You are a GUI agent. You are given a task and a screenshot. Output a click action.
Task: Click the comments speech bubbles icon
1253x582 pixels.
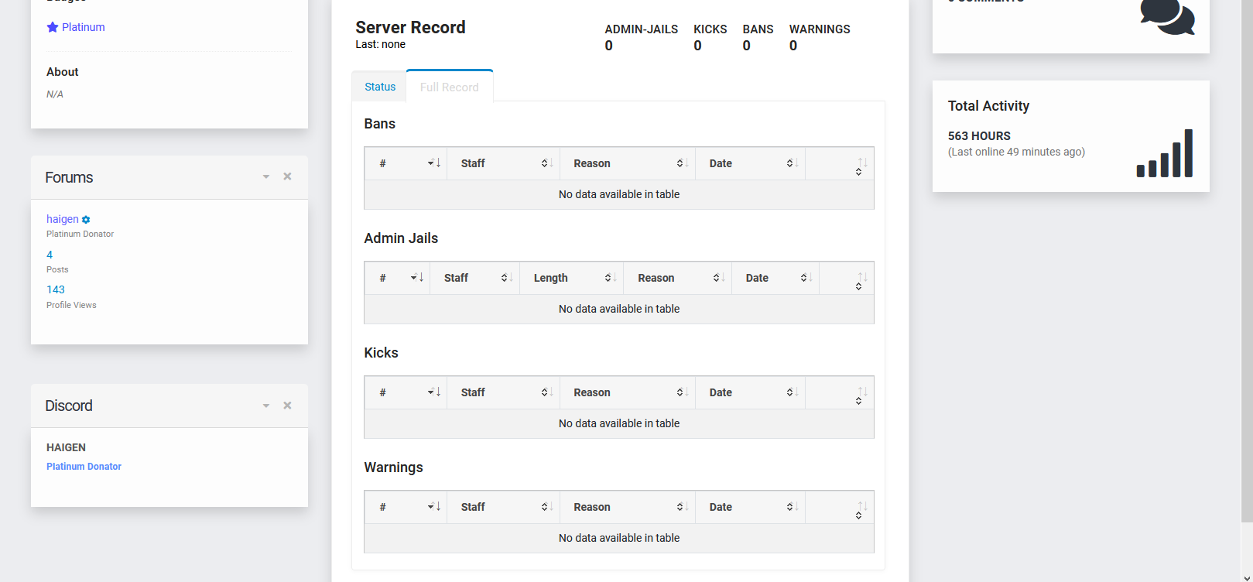click(x=1167, y=16)
